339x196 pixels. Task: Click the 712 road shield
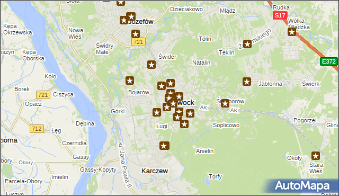[37, 129]
